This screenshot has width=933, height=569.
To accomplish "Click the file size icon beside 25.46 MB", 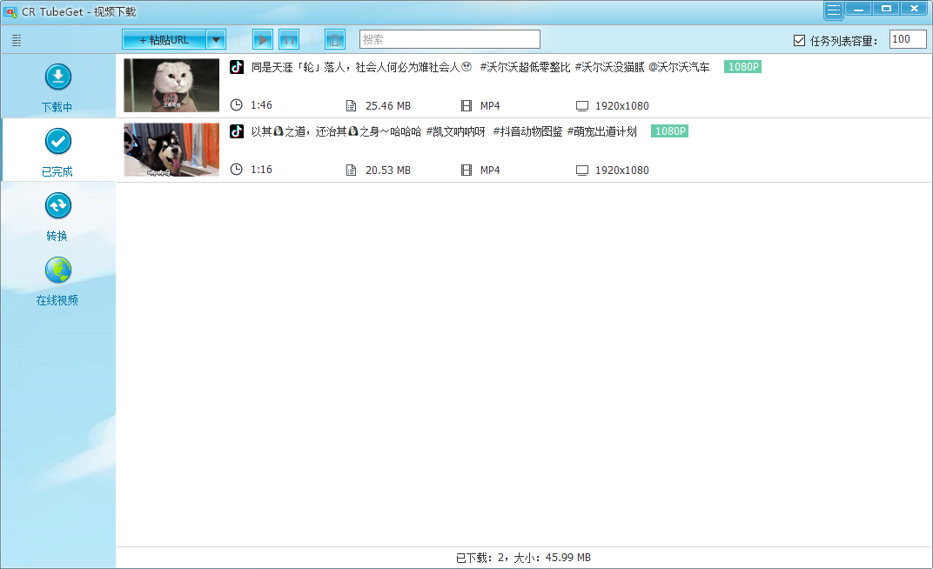I will pyautogui.click(x=351, y=106).
